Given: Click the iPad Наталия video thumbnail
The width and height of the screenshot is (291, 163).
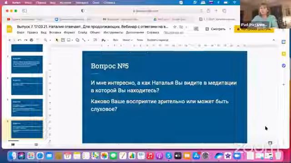Looking at the screenshot, I should [266, 14].
